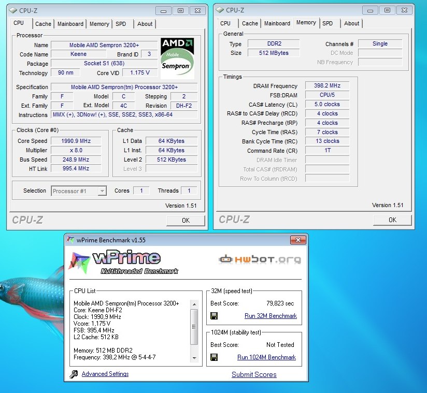Screen dimensions: 427x393
Task: Click the Bank Cycle Time value 13 clocks
Action: [x=327, y=141]
